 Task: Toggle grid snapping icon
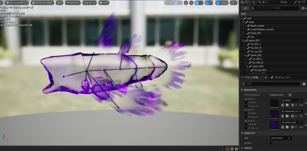pos(197,3)
